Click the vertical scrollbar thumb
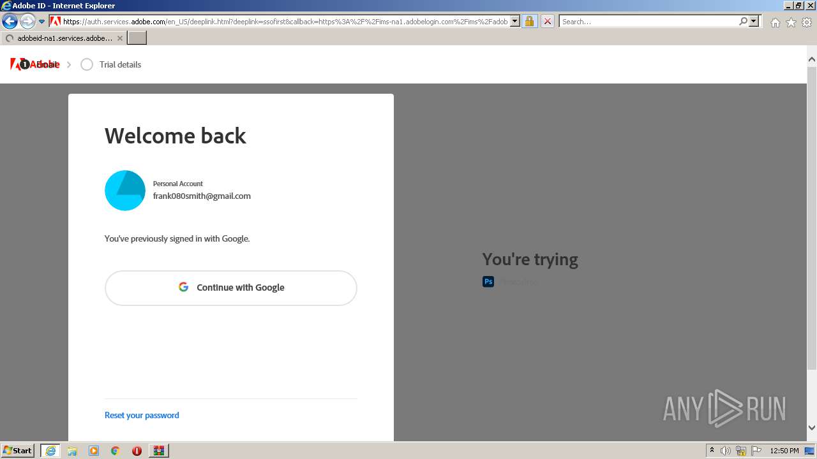Image resolution: width=817 pixels, height=459 pixels. (812, 218)
